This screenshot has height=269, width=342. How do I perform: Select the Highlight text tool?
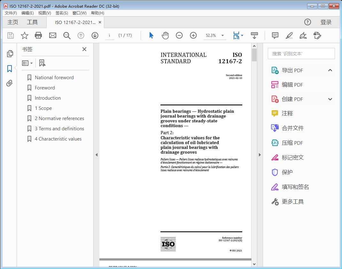(x=289, y=35)
